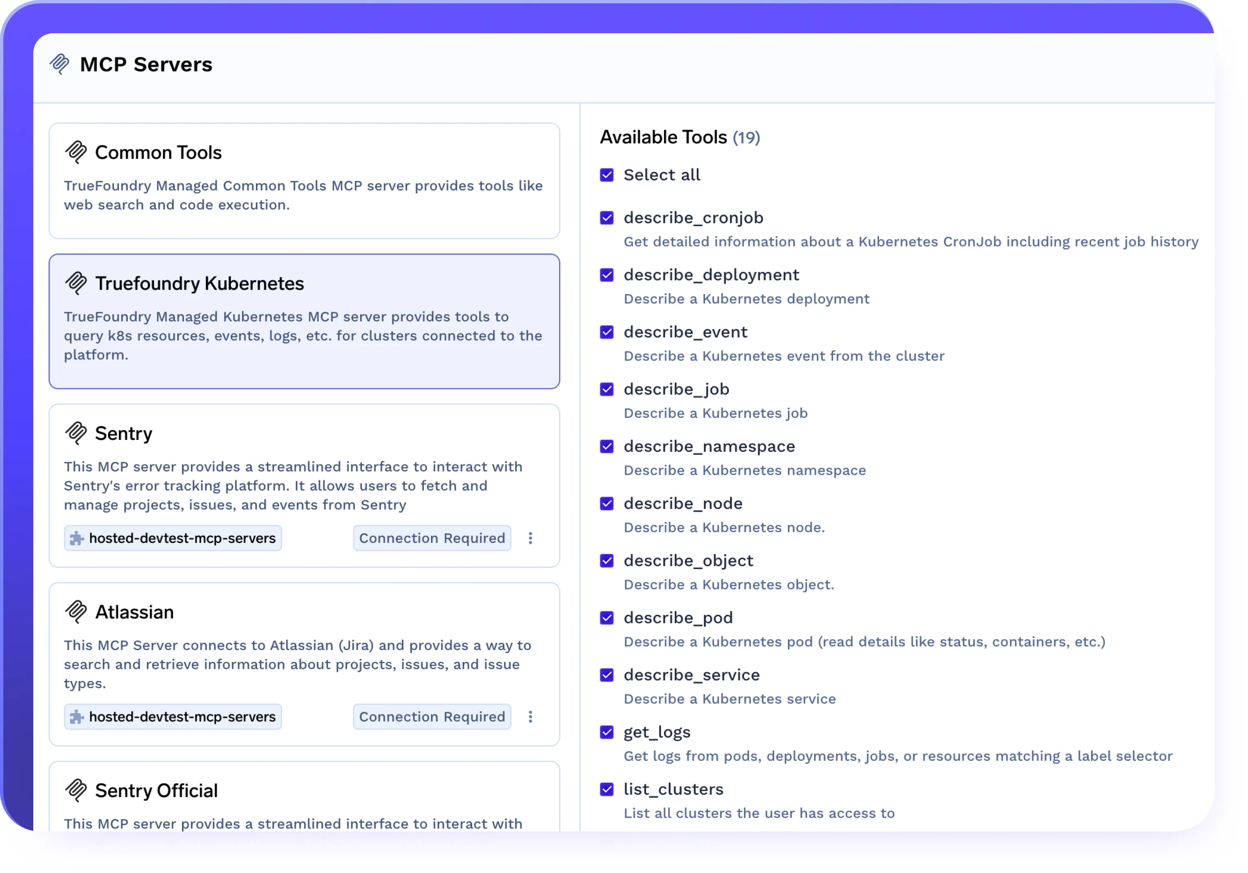1248x873 pixels.
Task: Open the three-dot menu on Atlassian card
Action: pyautogui.click(x=530, y=717)
